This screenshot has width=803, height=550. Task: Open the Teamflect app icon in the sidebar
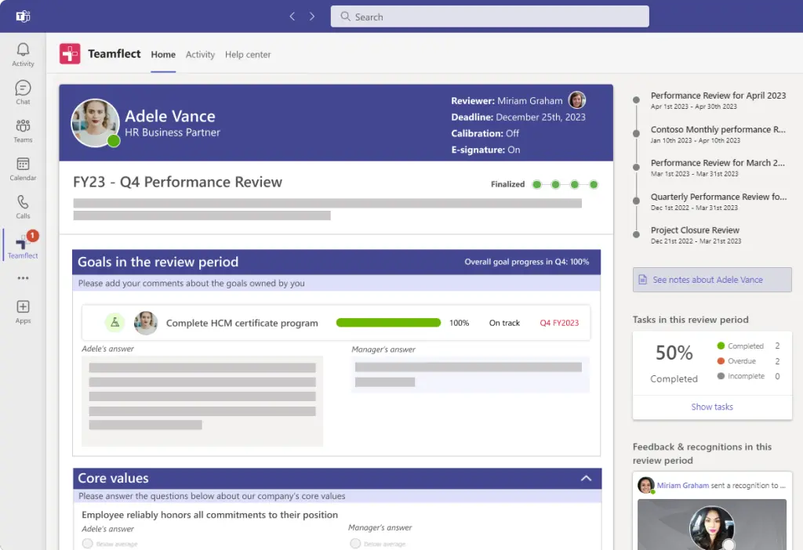23,245
